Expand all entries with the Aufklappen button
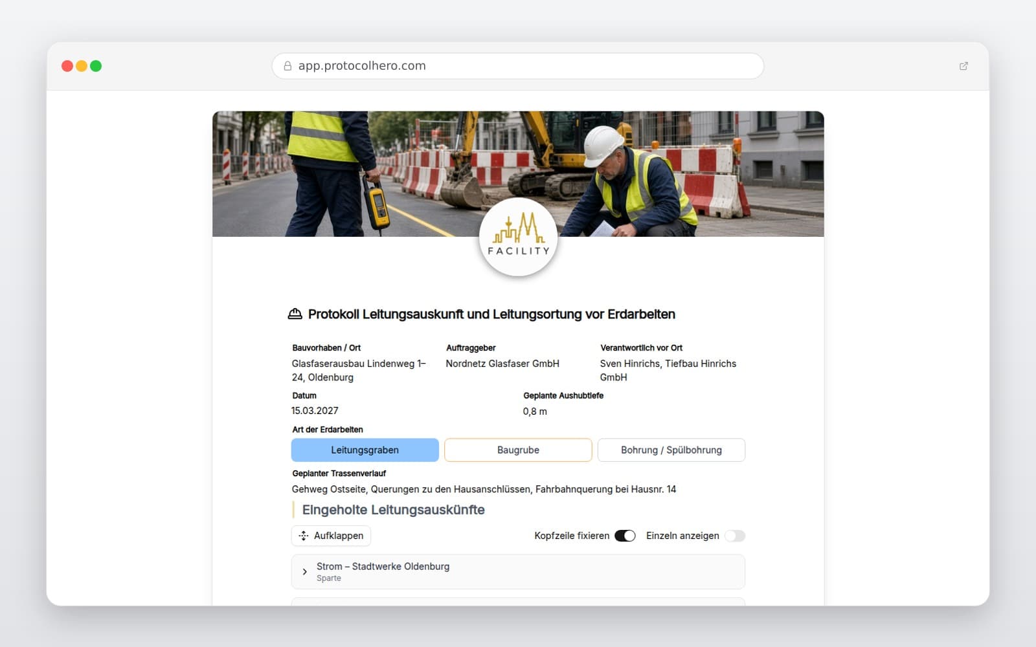Screen dimensions: 1036x647 click(x=331, y=536)
